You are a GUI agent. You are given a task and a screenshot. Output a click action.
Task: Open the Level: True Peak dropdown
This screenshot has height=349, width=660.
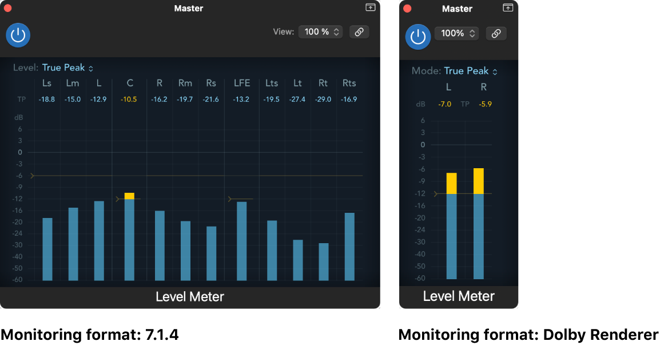pos(67,68)
